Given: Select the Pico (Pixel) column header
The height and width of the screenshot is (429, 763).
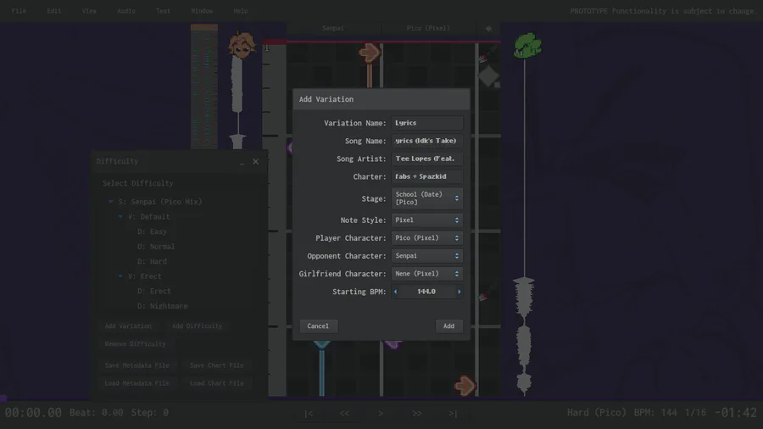Looking at the screenshot, I should pyautogui.click(x=428, y=28).
